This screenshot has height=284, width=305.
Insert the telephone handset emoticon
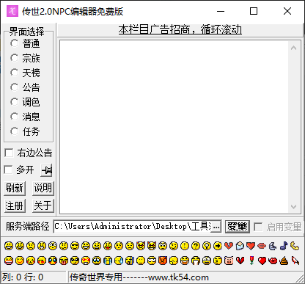point(295,246)
